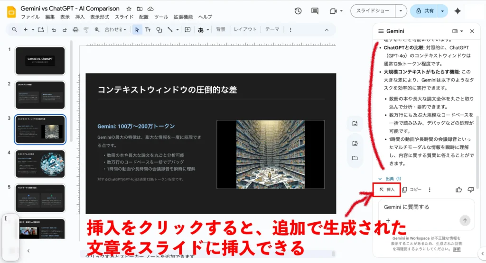Expand the sources 出典 (1) section

(390, 179)
